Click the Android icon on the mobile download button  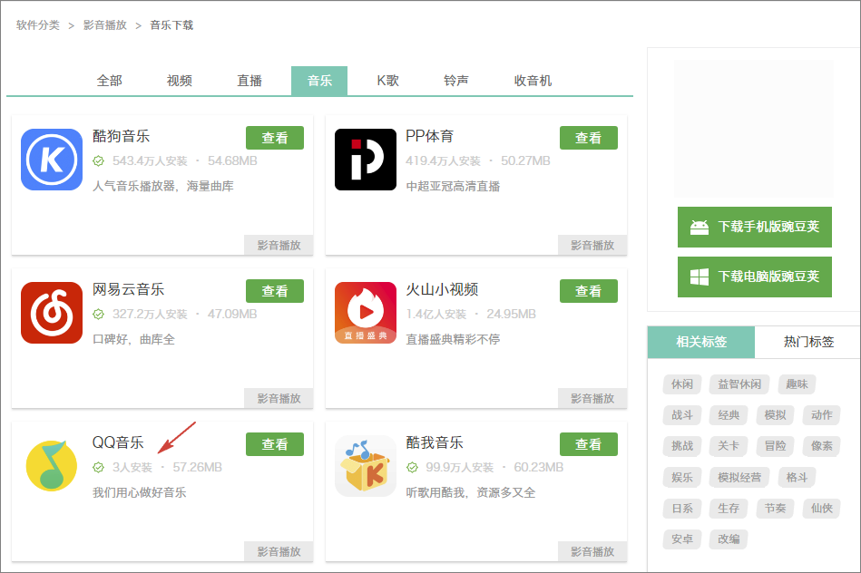click(x=699, y=228)
